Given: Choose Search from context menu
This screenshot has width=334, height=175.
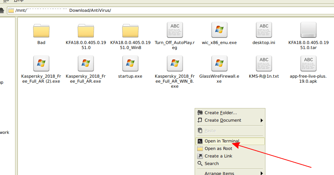Looking at the screenshot, I should click(230, 164).
